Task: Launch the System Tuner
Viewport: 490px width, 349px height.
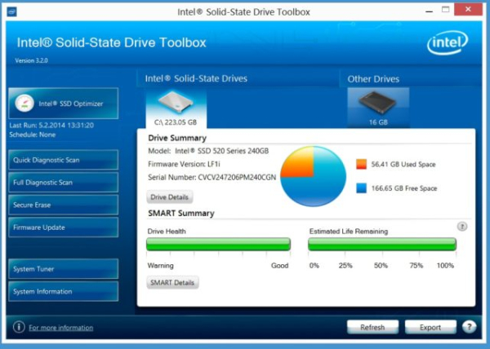Action: click(x=64, y=269)
